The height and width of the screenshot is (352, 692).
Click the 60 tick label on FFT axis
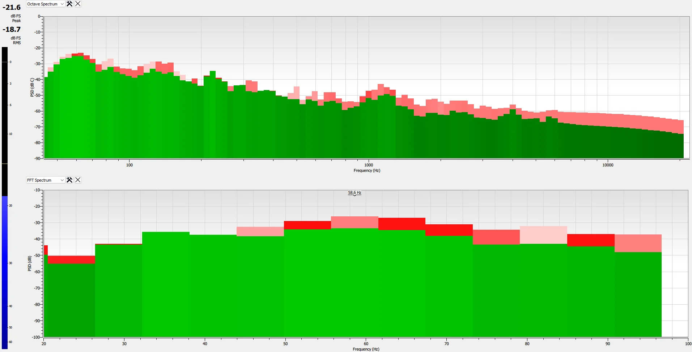point(366,344)
